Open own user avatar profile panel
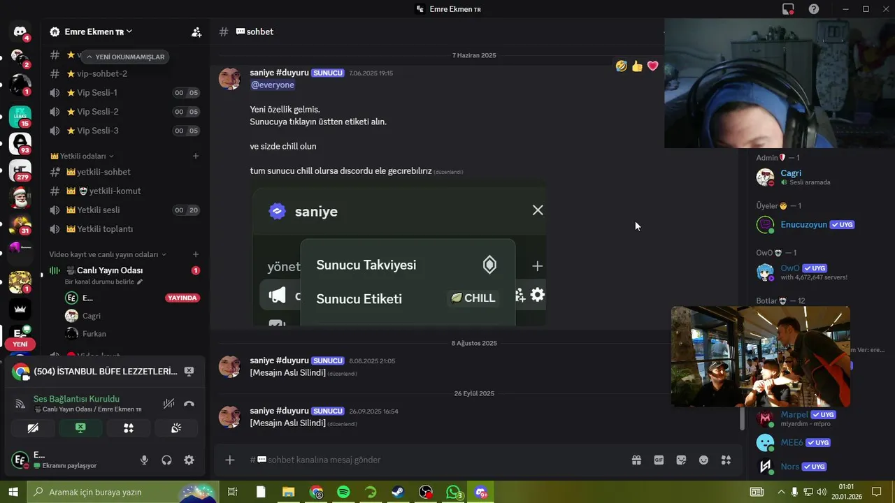The height and width of the screenshot is (503, 895). [20, 460]
